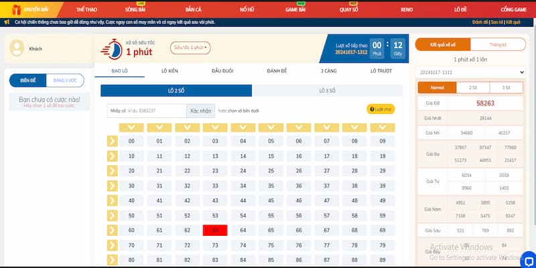This screenshot has height=268, width=536.
Task: Click the guest avatar profile icon
Action: point(17,48)
